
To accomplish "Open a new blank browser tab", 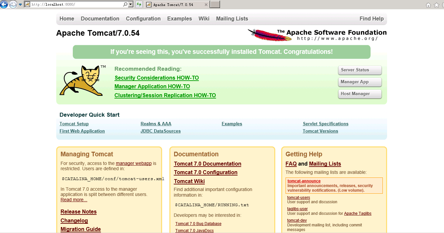I will point(215,5).
